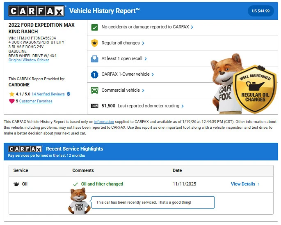Click the Comments column header
The height and width of the screenshot is (225, 281).
[83, 170]
